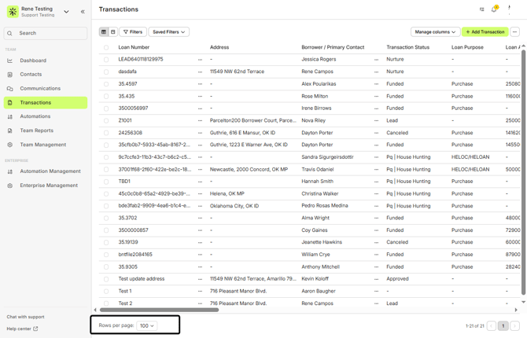Open the notifications bell
Viewport: 527px width, 338px height.
[x=494, y=9]
